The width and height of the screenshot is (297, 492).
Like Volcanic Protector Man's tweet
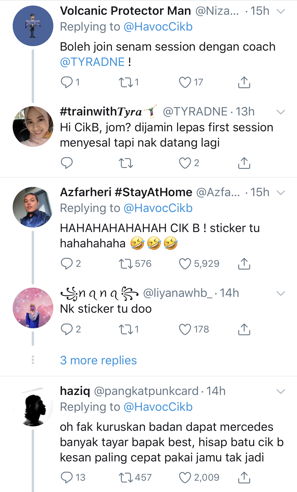pyautogui.click(x=185, y=82)
